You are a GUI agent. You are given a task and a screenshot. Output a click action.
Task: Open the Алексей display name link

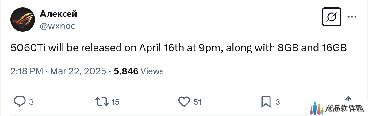(59, 13)
